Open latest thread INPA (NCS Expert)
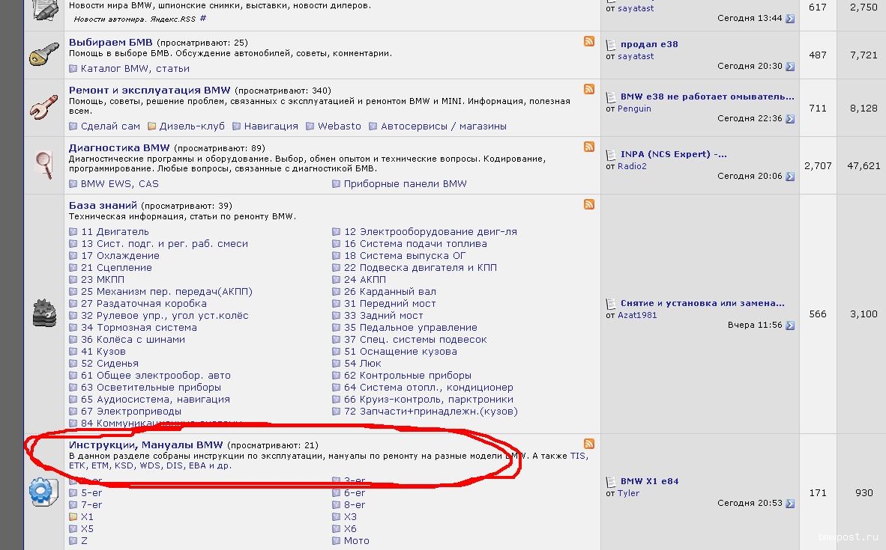The height and width of the screenshot is (550, 886). (673, 154)
